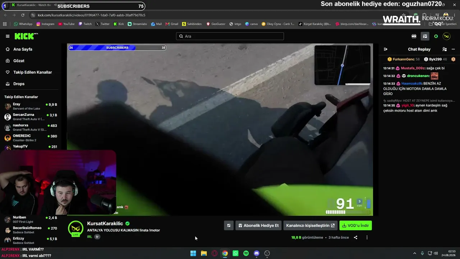Click the video player area
This screenshot has width=460, height=259.
coord(220,130)
